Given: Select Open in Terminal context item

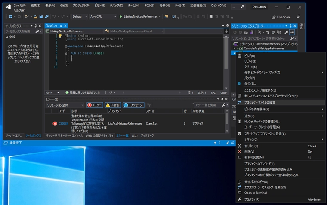Looking at the screenshot, I should [x=280, y=193].
